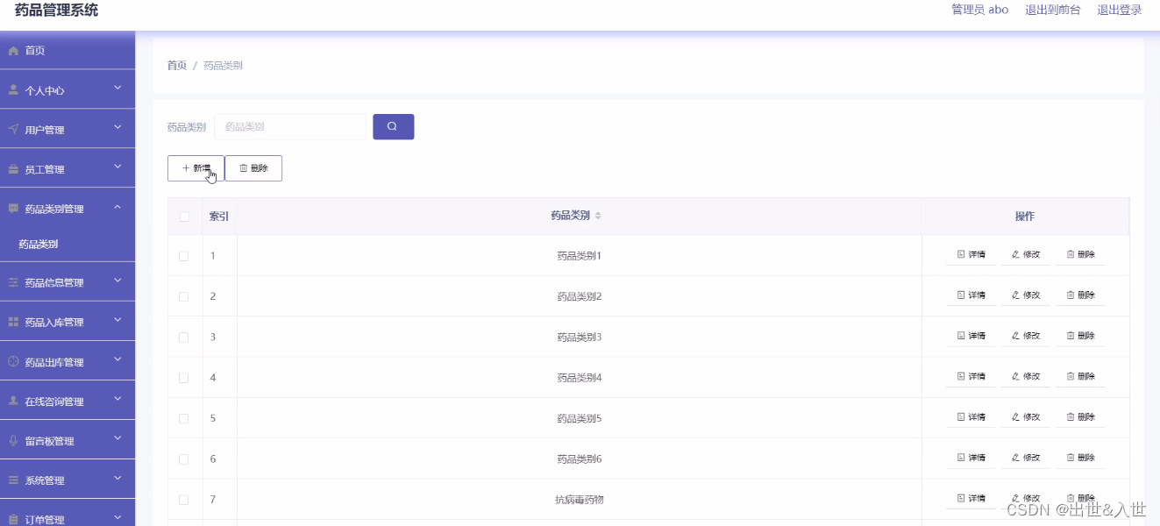Click the person icon beside 个人中心
1160x526 pixels.
[13, 90]
